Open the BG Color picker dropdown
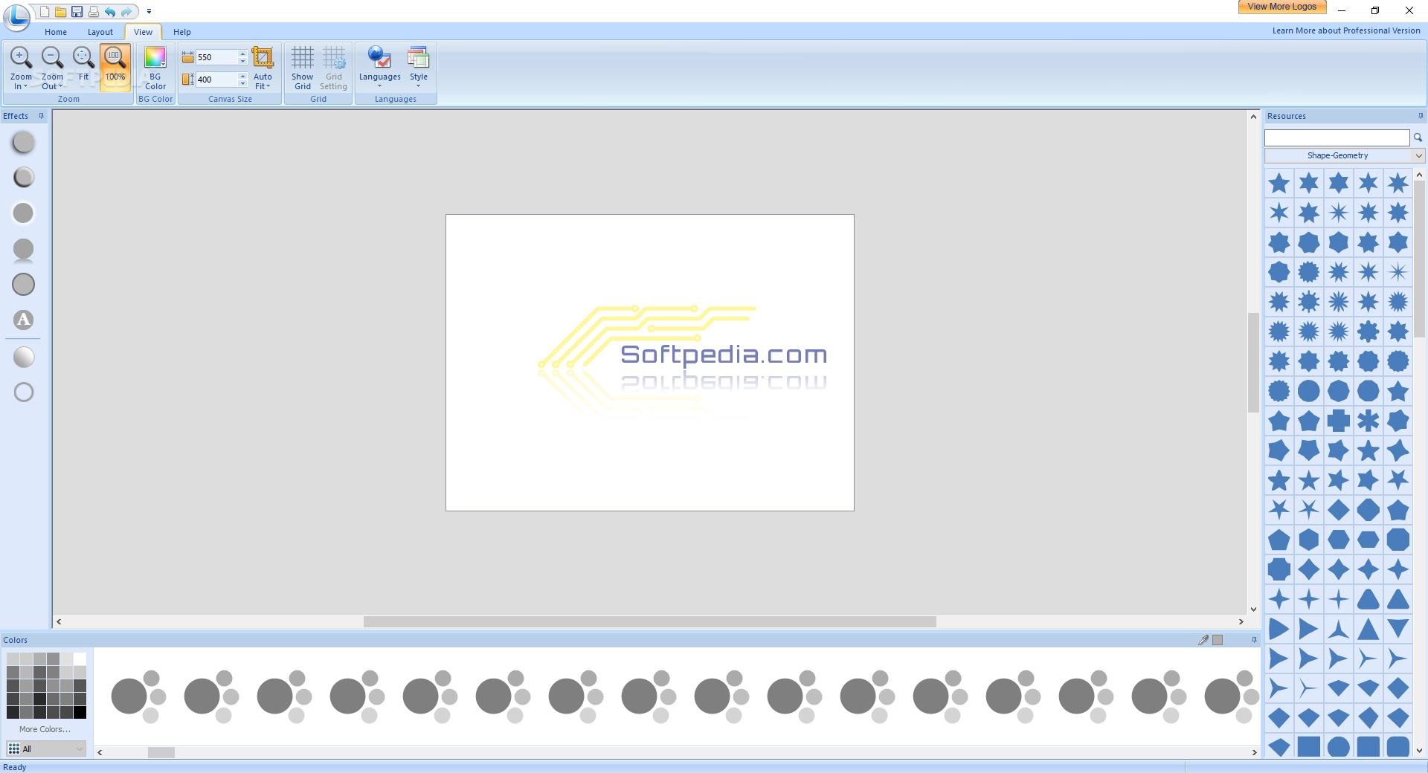The width and height of the screenshot is (1428, 773). 155,67
